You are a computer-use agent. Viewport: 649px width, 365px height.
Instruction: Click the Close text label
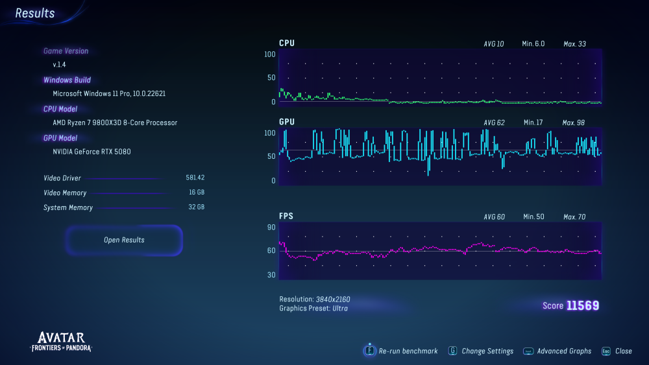coord(624,351)
